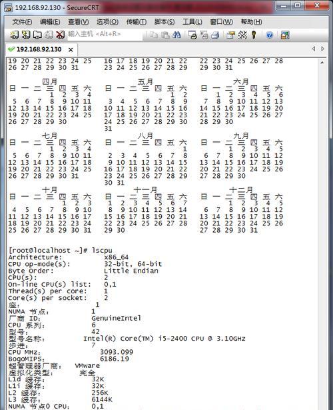Image resolution: width=333 pixels, height=410 pixels.
Task: Open the 选项(O) menu
Action: click(x=107, y=22)
